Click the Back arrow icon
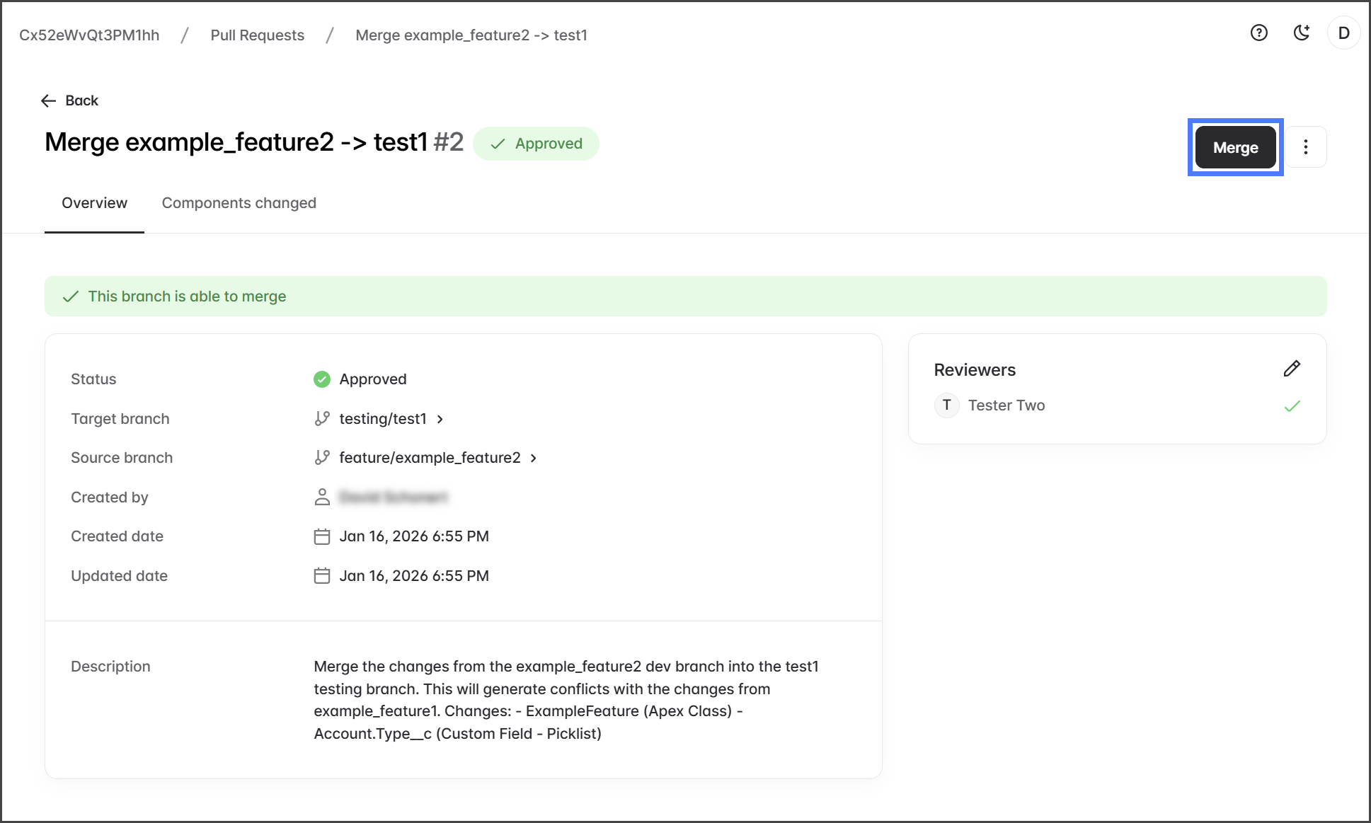The width and height of the screenshot is (1371, 823). [48, 100]
